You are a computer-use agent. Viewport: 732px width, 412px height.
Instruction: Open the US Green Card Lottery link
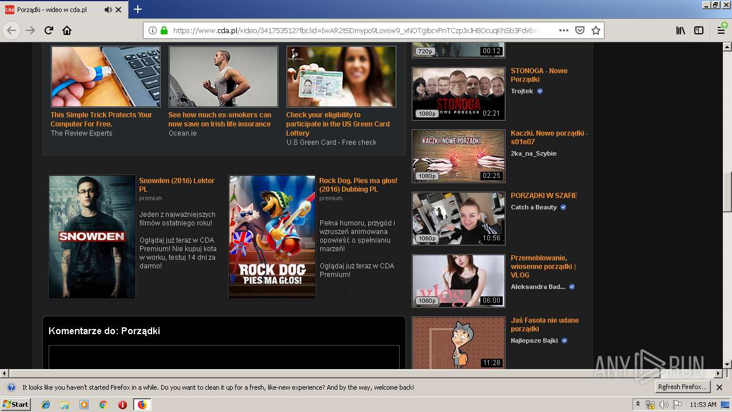(338, 124)
